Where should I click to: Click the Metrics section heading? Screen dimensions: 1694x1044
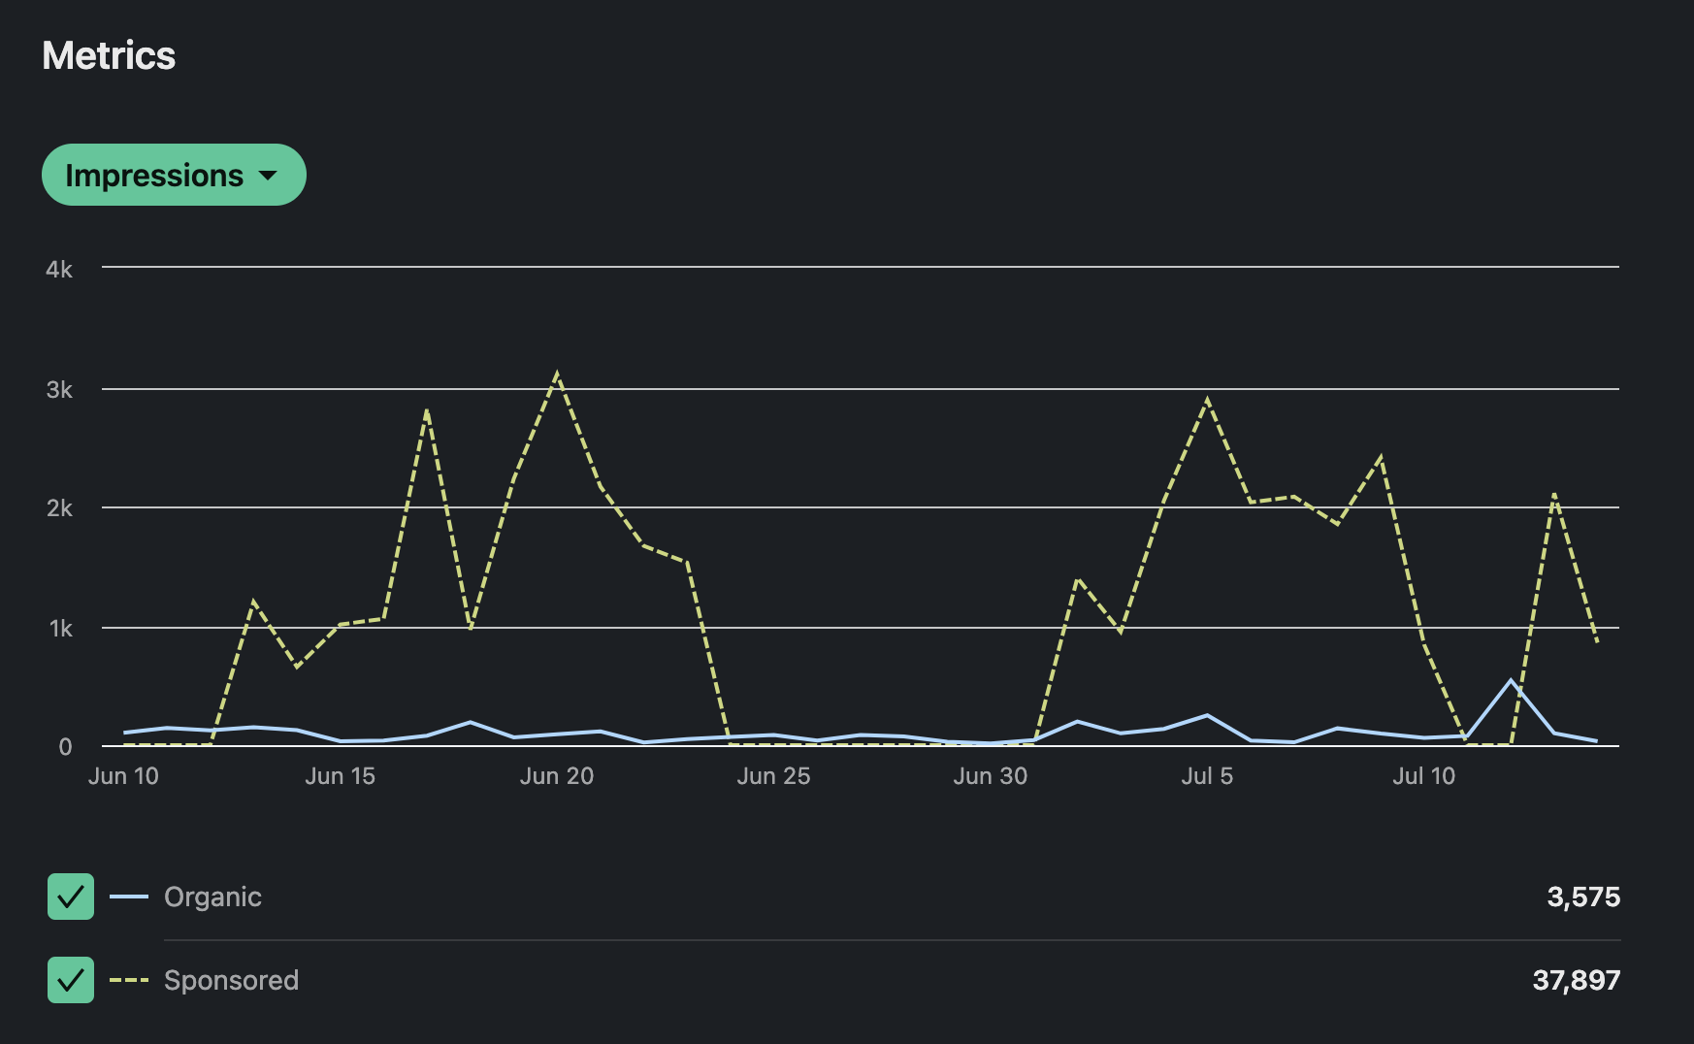(x=109, y=56)
